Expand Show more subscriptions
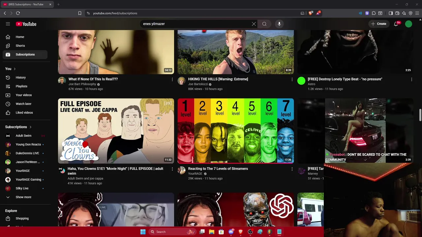Screen dimensions: 422x237 25,197
